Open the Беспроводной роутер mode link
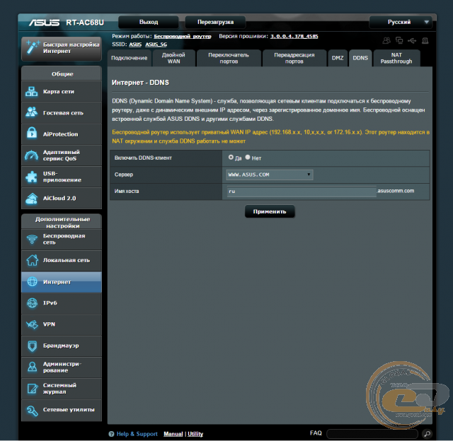The width and height of the screenshot is (453, 441). tap(183, 36)
